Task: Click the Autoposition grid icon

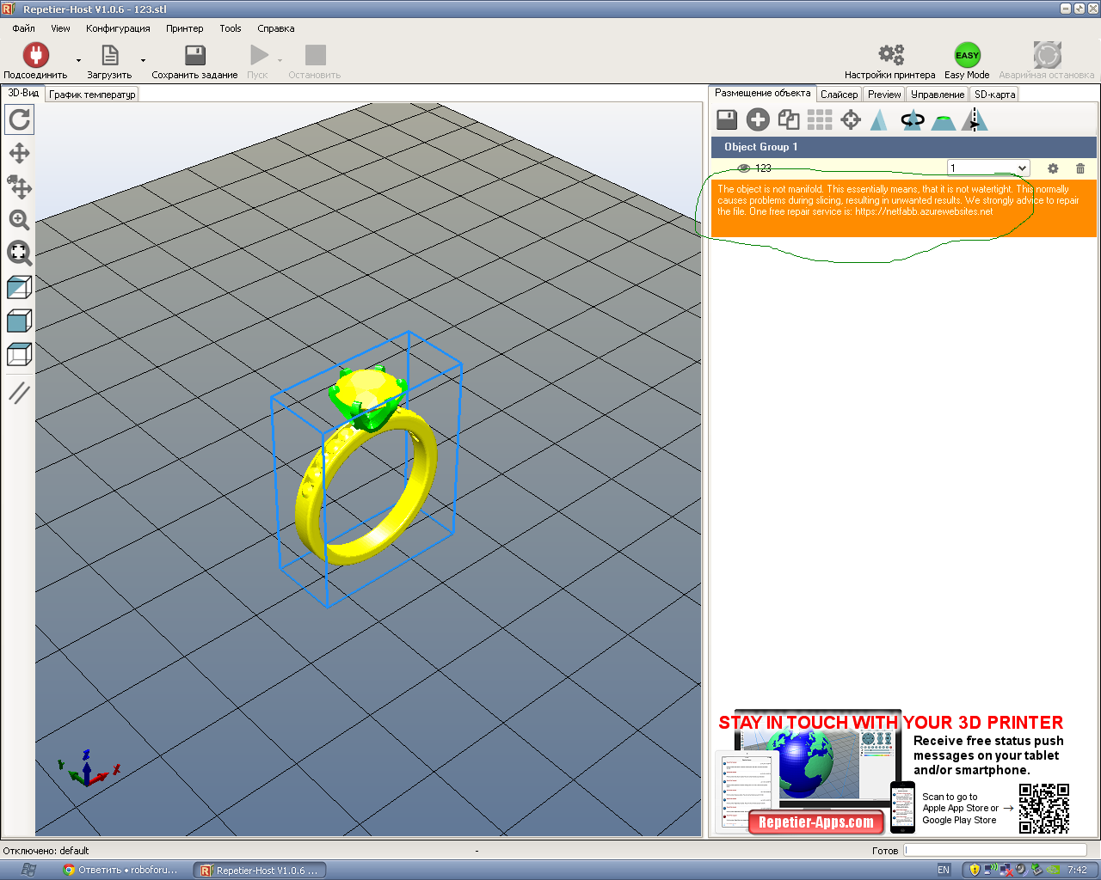Action: pyautogui.click(x=820, y=119)
